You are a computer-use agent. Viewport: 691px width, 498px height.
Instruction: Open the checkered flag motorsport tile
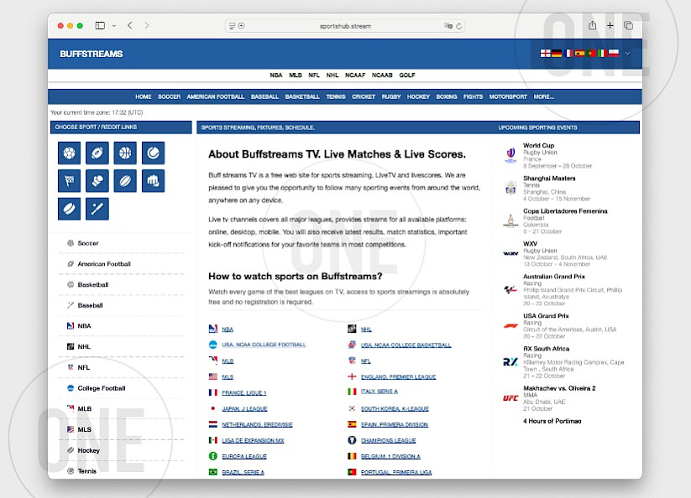click(x=69, y=181)
